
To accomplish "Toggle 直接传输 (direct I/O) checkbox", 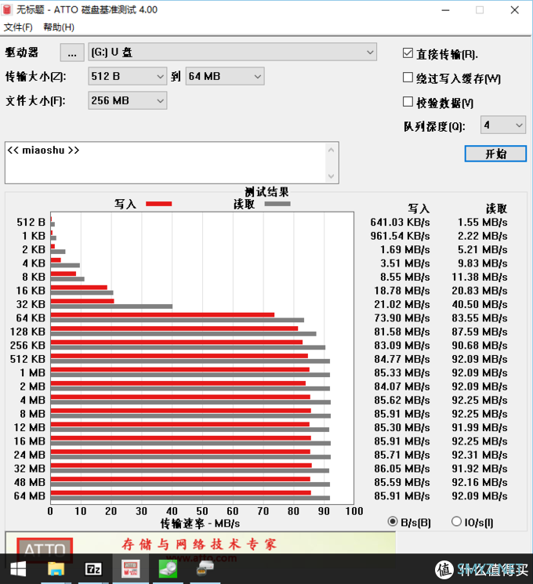I will 408,53.
